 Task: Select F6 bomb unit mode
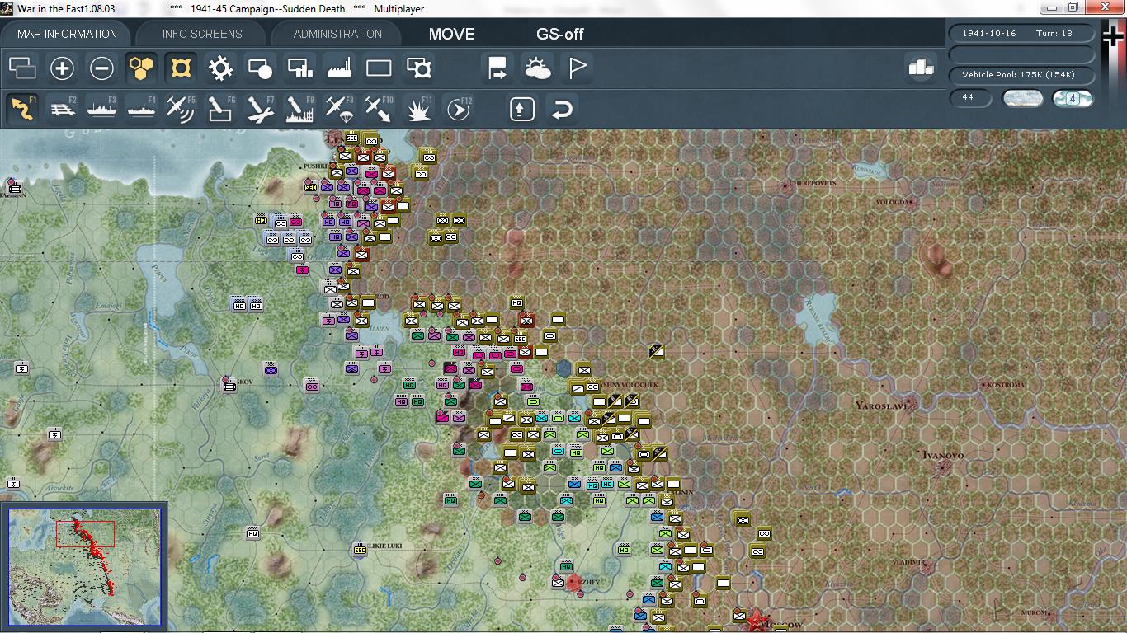click(x=220, y=109)
